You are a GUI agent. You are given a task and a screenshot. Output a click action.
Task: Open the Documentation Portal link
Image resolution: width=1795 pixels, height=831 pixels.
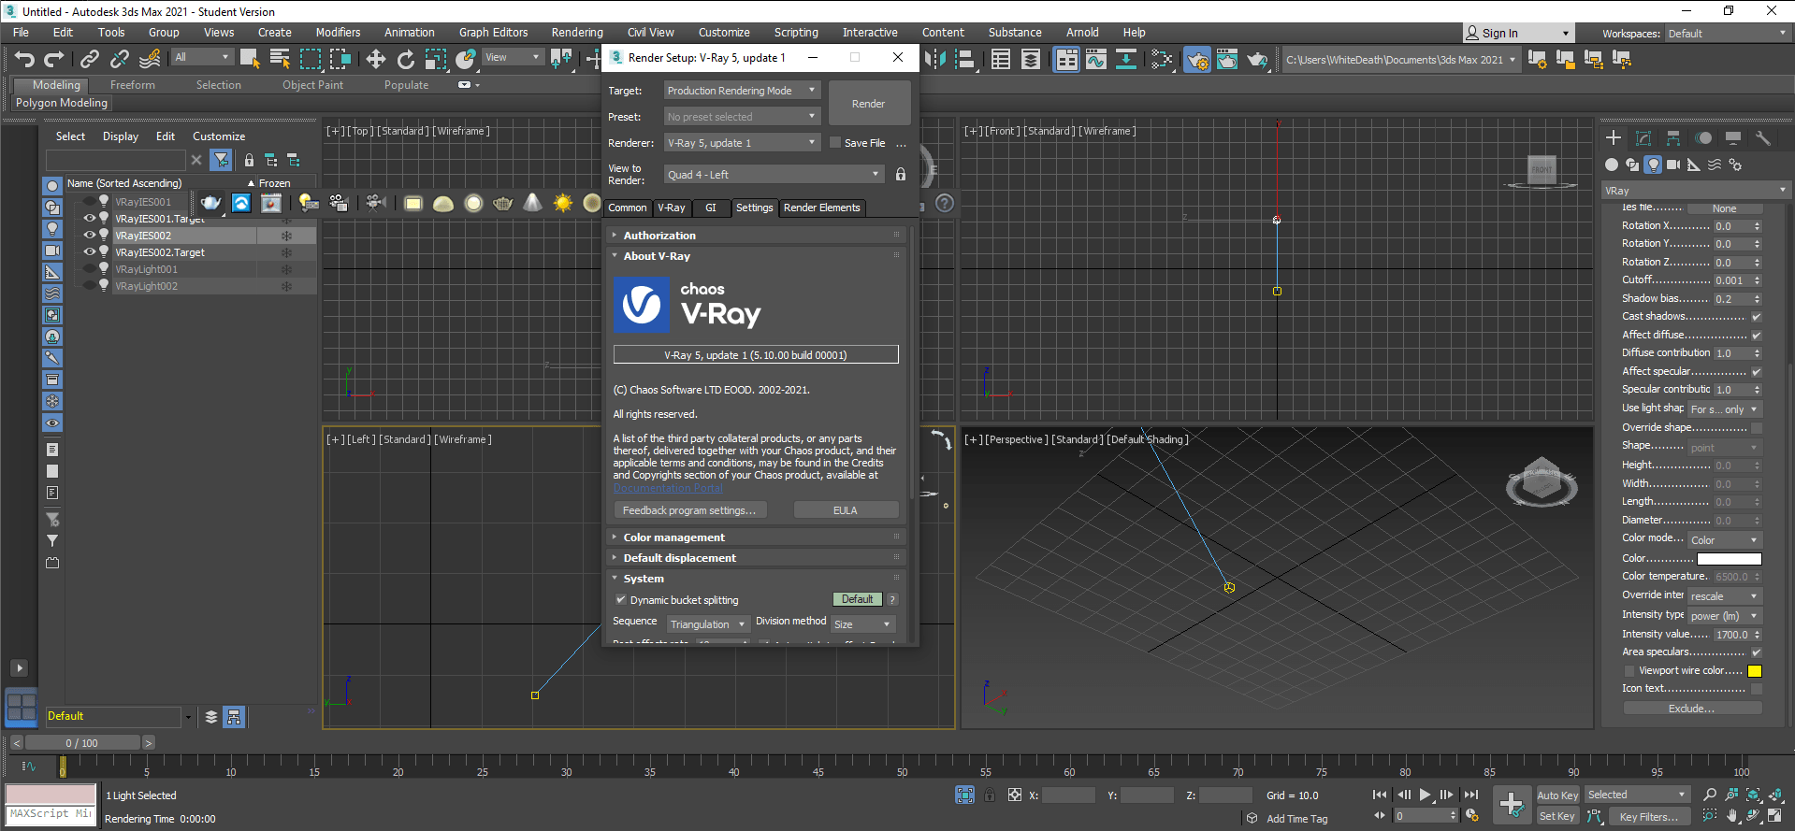(x=668, y=488)
